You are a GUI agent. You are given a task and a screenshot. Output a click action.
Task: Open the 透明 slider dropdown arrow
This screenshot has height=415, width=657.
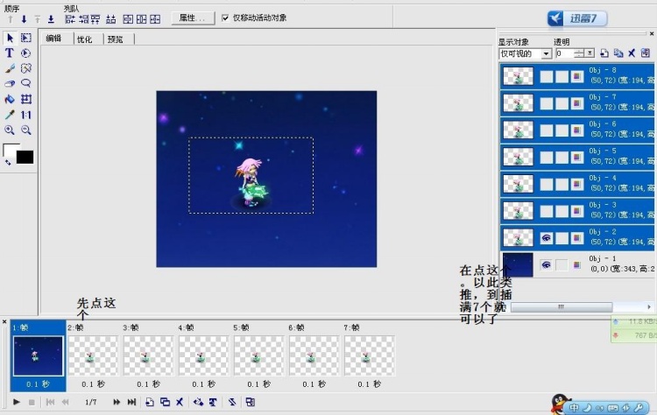590,53
